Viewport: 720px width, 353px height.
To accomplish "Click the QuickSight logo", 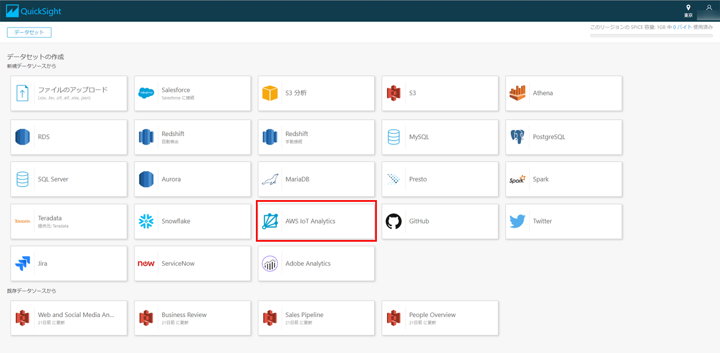I will (34, 11).
